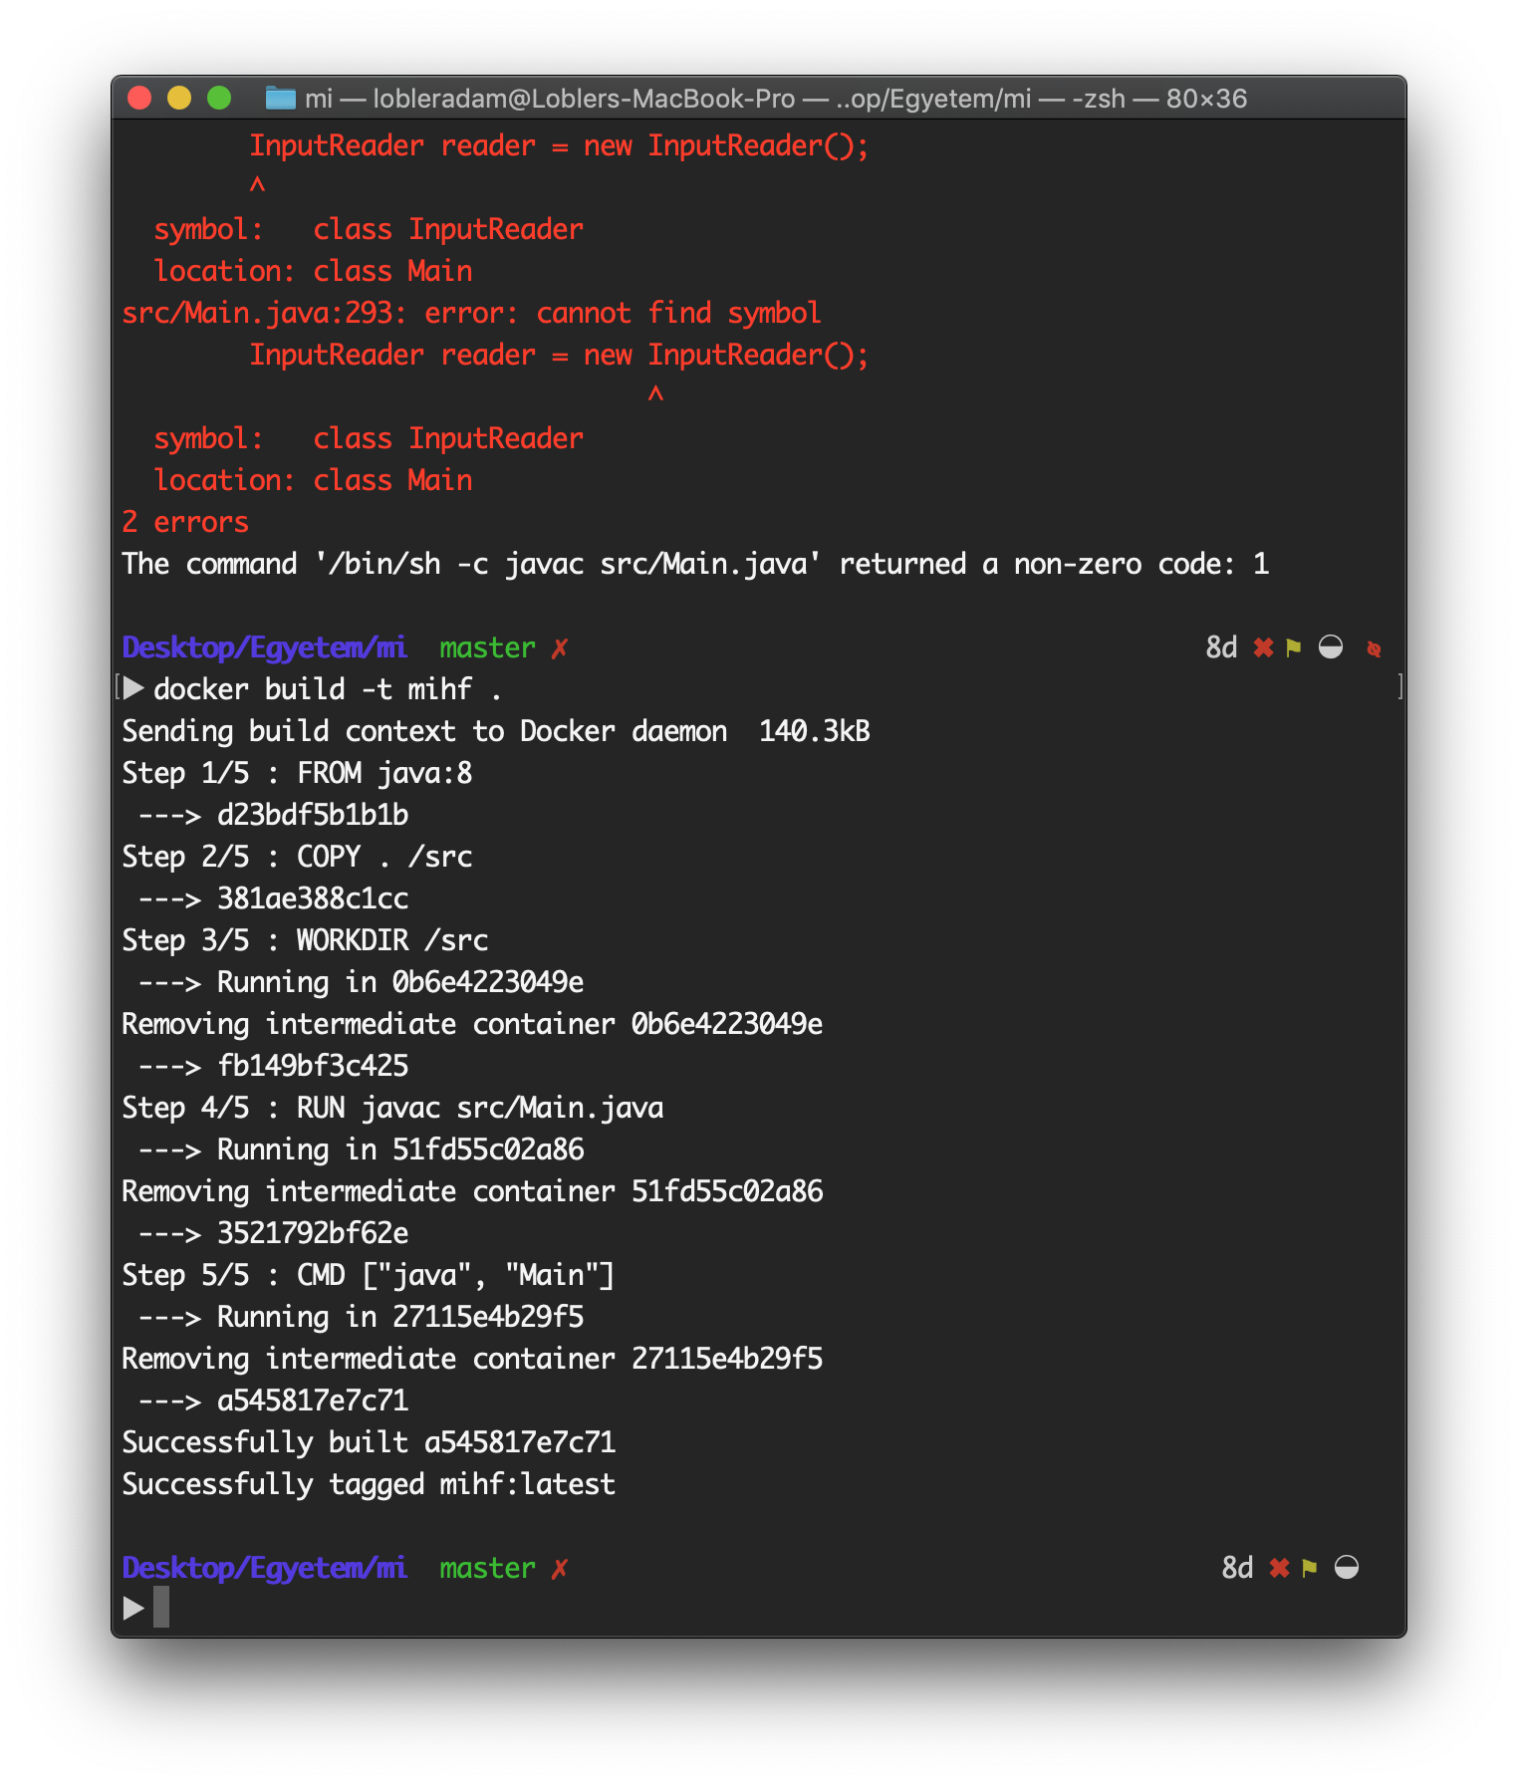Click the small red icon at far right of the upper prompt
This screenshot has height=1785, width=1518.
pyautogui.click(x=1375, y=649)
